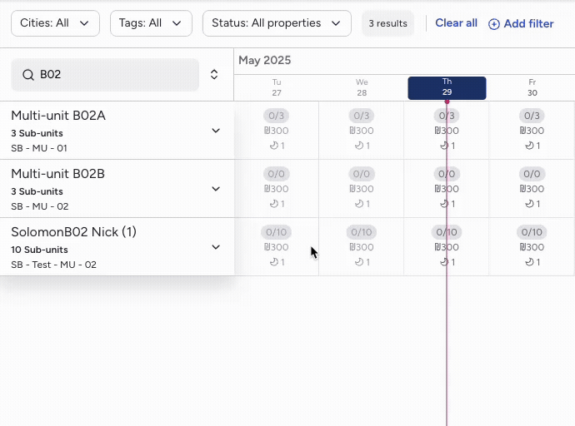The width and height of the screenshot is (575, 426).
Task: Click the B02 search field
Action: pyautogui.click(x=105, y=75)
